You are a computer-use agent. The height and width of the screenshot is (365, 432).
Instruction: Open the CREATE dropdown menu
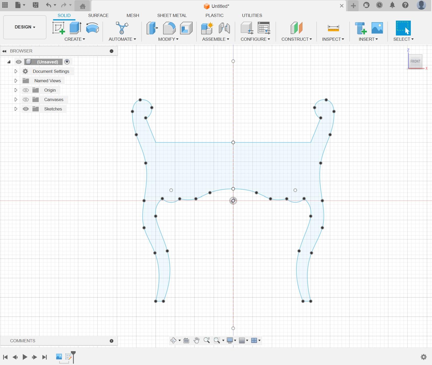(x=75, y=39)
